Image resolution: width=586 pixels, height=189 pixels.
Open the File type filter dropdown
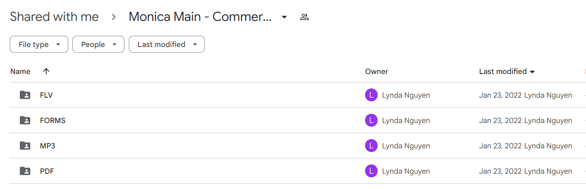pyautogui.click(x=39, y=44)
